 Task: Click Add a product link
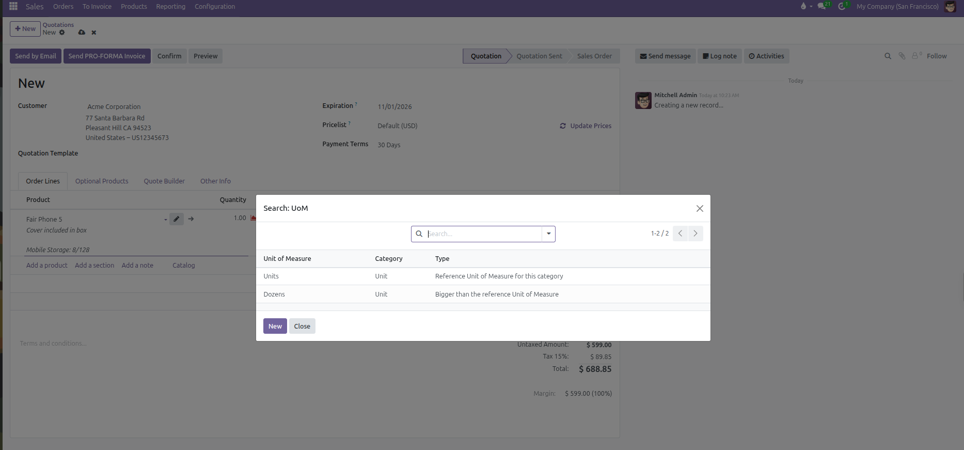click(47, 265)
